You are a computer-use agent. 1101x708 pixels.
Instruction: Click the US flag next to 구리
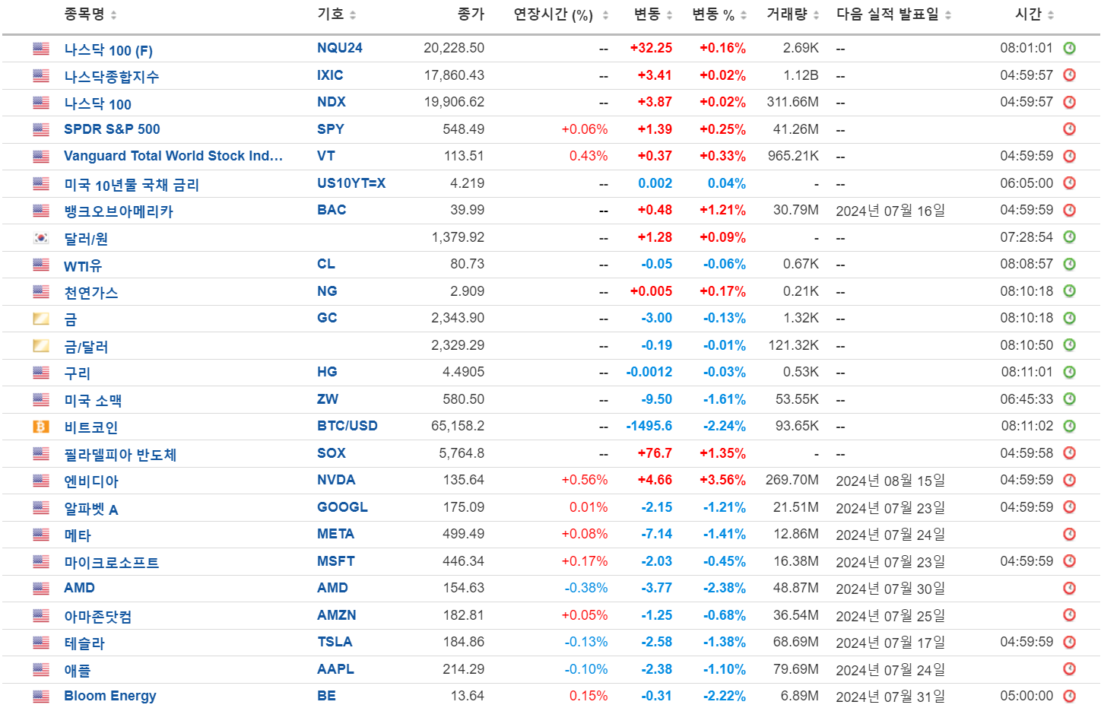(41, 373)
